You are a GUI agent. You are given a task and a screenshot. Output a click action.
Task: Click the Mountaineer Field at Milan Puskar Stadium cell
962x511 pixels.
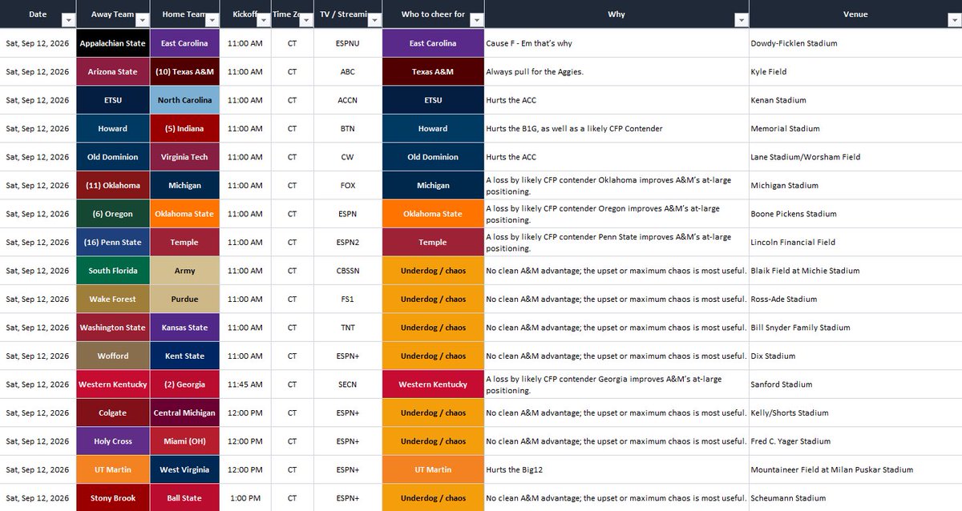pos(855,470)
